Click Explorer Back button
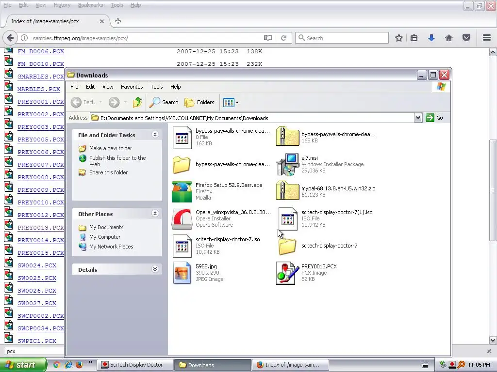 tap(83, 102)
